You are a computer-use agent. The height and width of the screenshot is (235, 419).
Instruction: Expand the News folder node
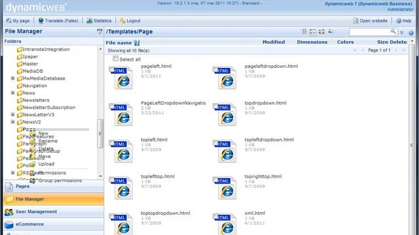point(12,93)
